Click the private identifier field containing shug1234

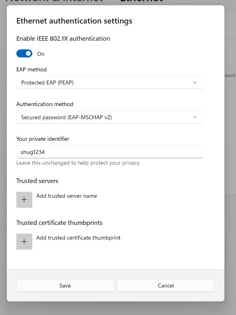tap(110, 152)
